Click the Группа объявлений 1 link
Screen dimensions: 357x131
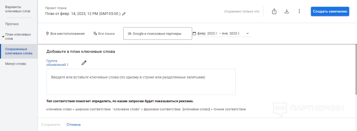57,63
